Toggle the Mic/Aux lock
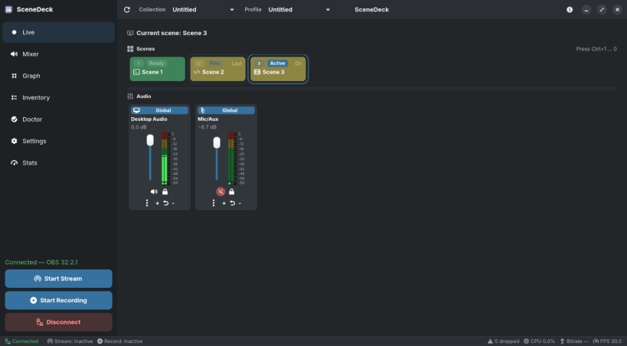The height and width of the screenshot is (346, 627). (231, 191)
